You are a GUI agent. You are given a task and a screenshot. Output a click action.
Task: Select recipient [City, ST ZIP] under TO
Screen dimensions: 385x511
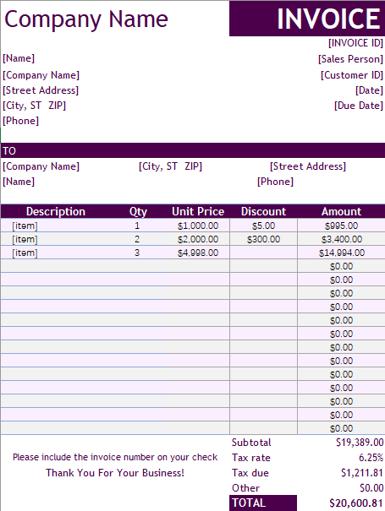170,166
